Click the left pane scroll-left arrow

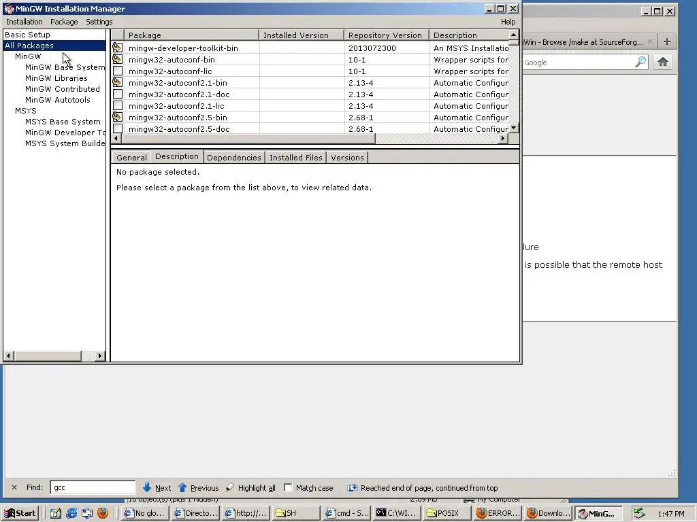point(8,355)
